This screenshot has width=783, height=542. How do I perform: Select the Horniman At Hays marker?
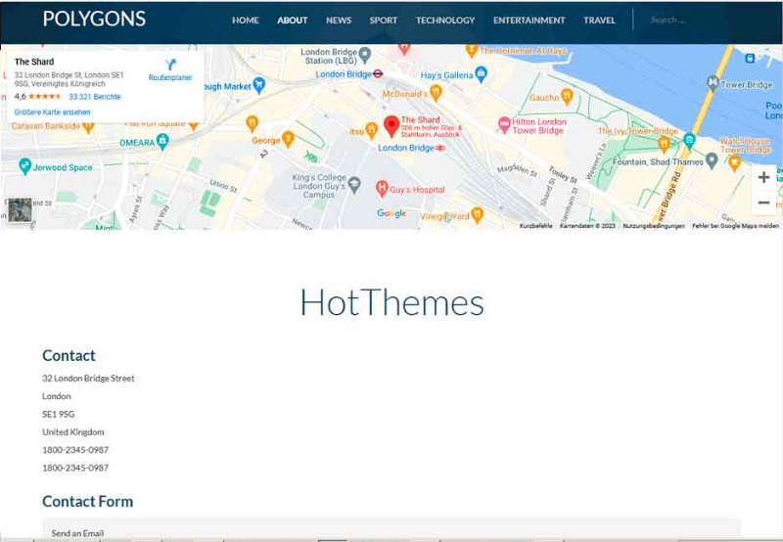click(472, 50)
